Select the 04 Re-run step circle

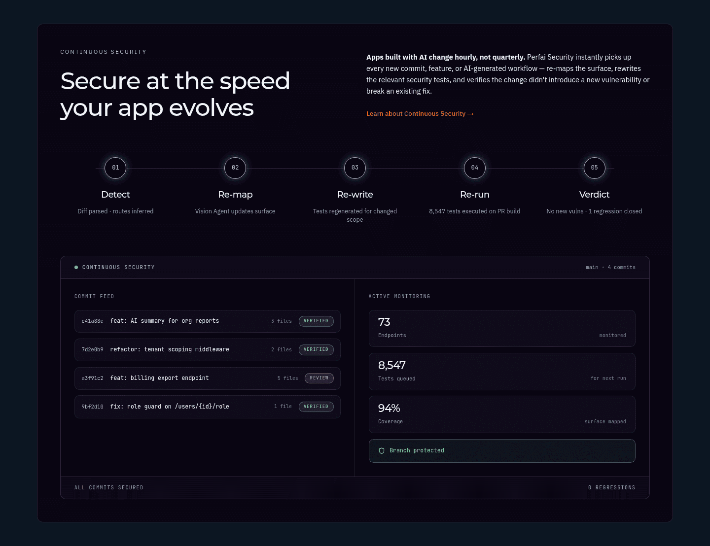click(x=475, y=168)
